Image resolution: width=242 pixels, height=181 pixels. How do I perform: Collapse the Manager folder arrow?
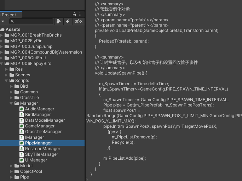(11, 103)
